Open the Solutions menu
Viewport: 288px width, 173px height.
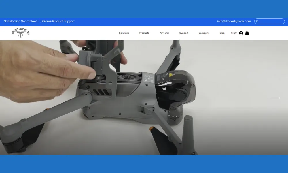[124, 33]
